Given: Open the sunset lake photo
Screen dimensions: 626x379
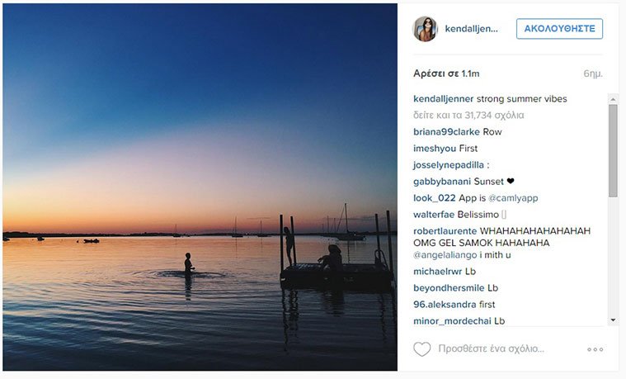Looking at the screenshot, I should coord(200,187).
